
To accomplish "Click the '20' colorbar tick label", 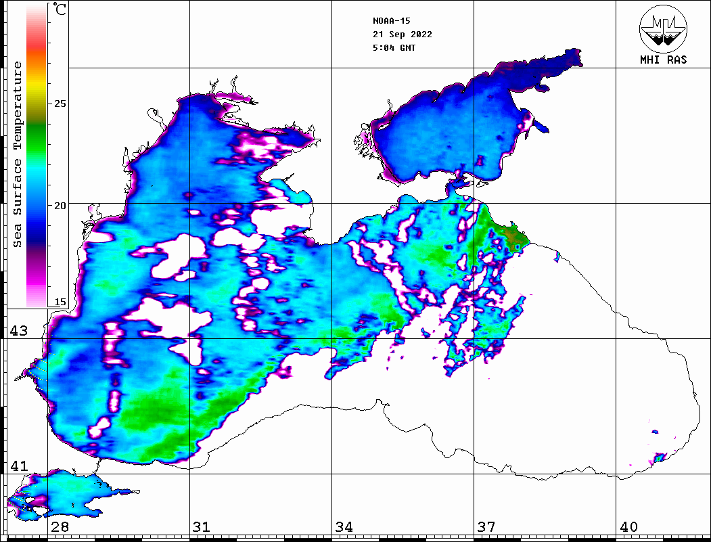I will (60, 206).
